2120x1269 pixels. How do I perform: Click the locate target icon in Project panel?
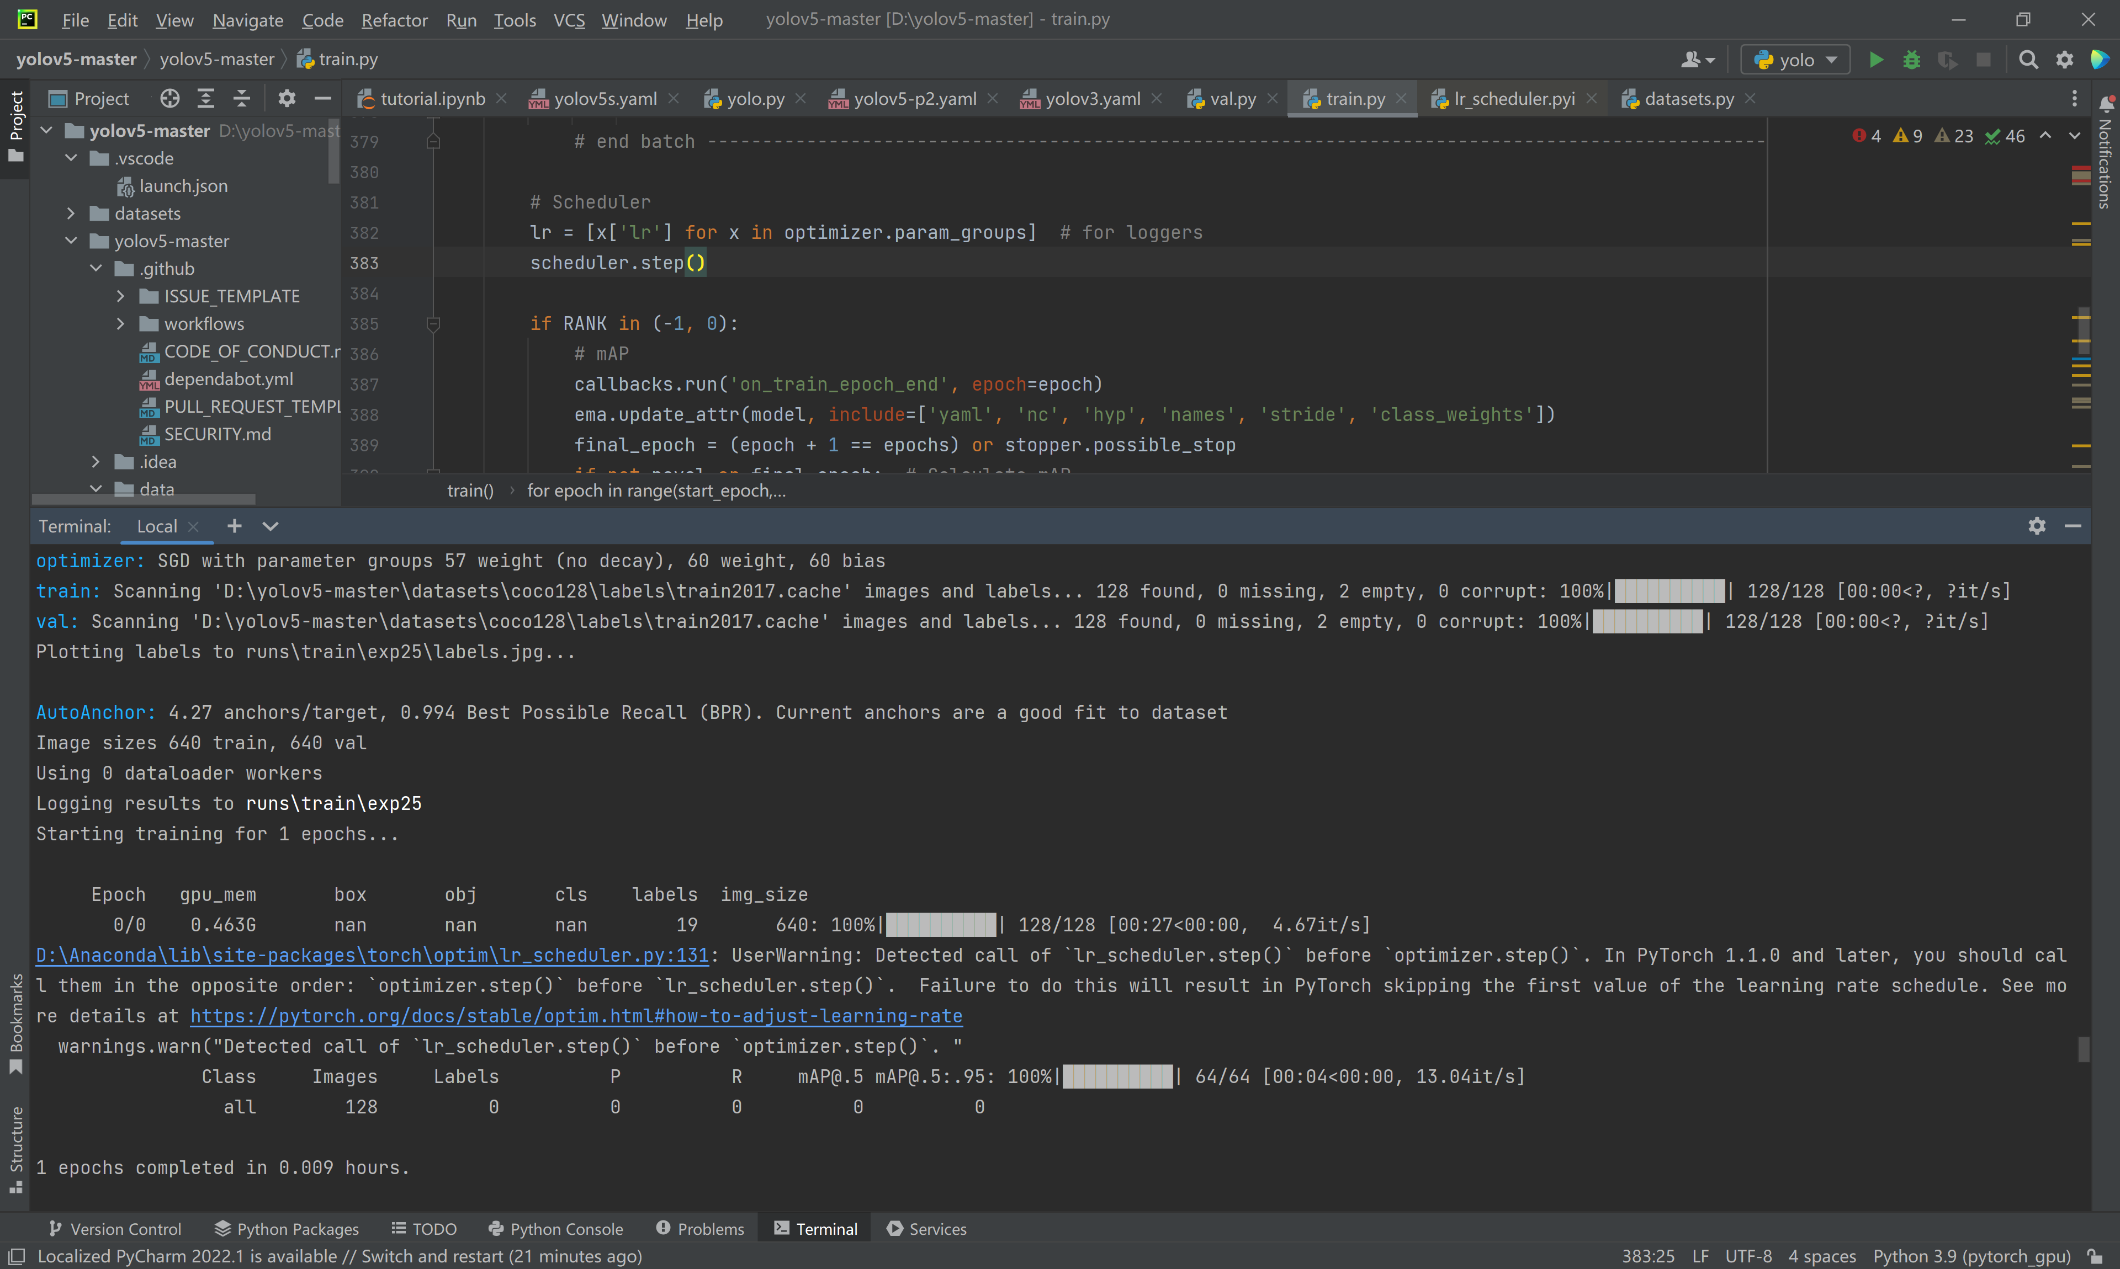point(169,98)
